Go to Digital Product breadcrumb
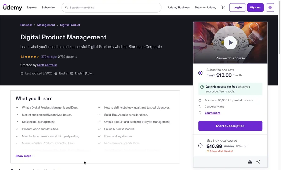 70,25
